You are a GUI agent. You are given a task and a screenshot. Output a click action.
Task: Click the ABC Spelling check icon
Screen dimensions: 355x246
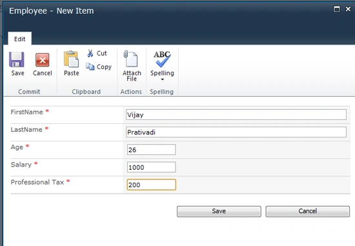[x=162, y=59]
